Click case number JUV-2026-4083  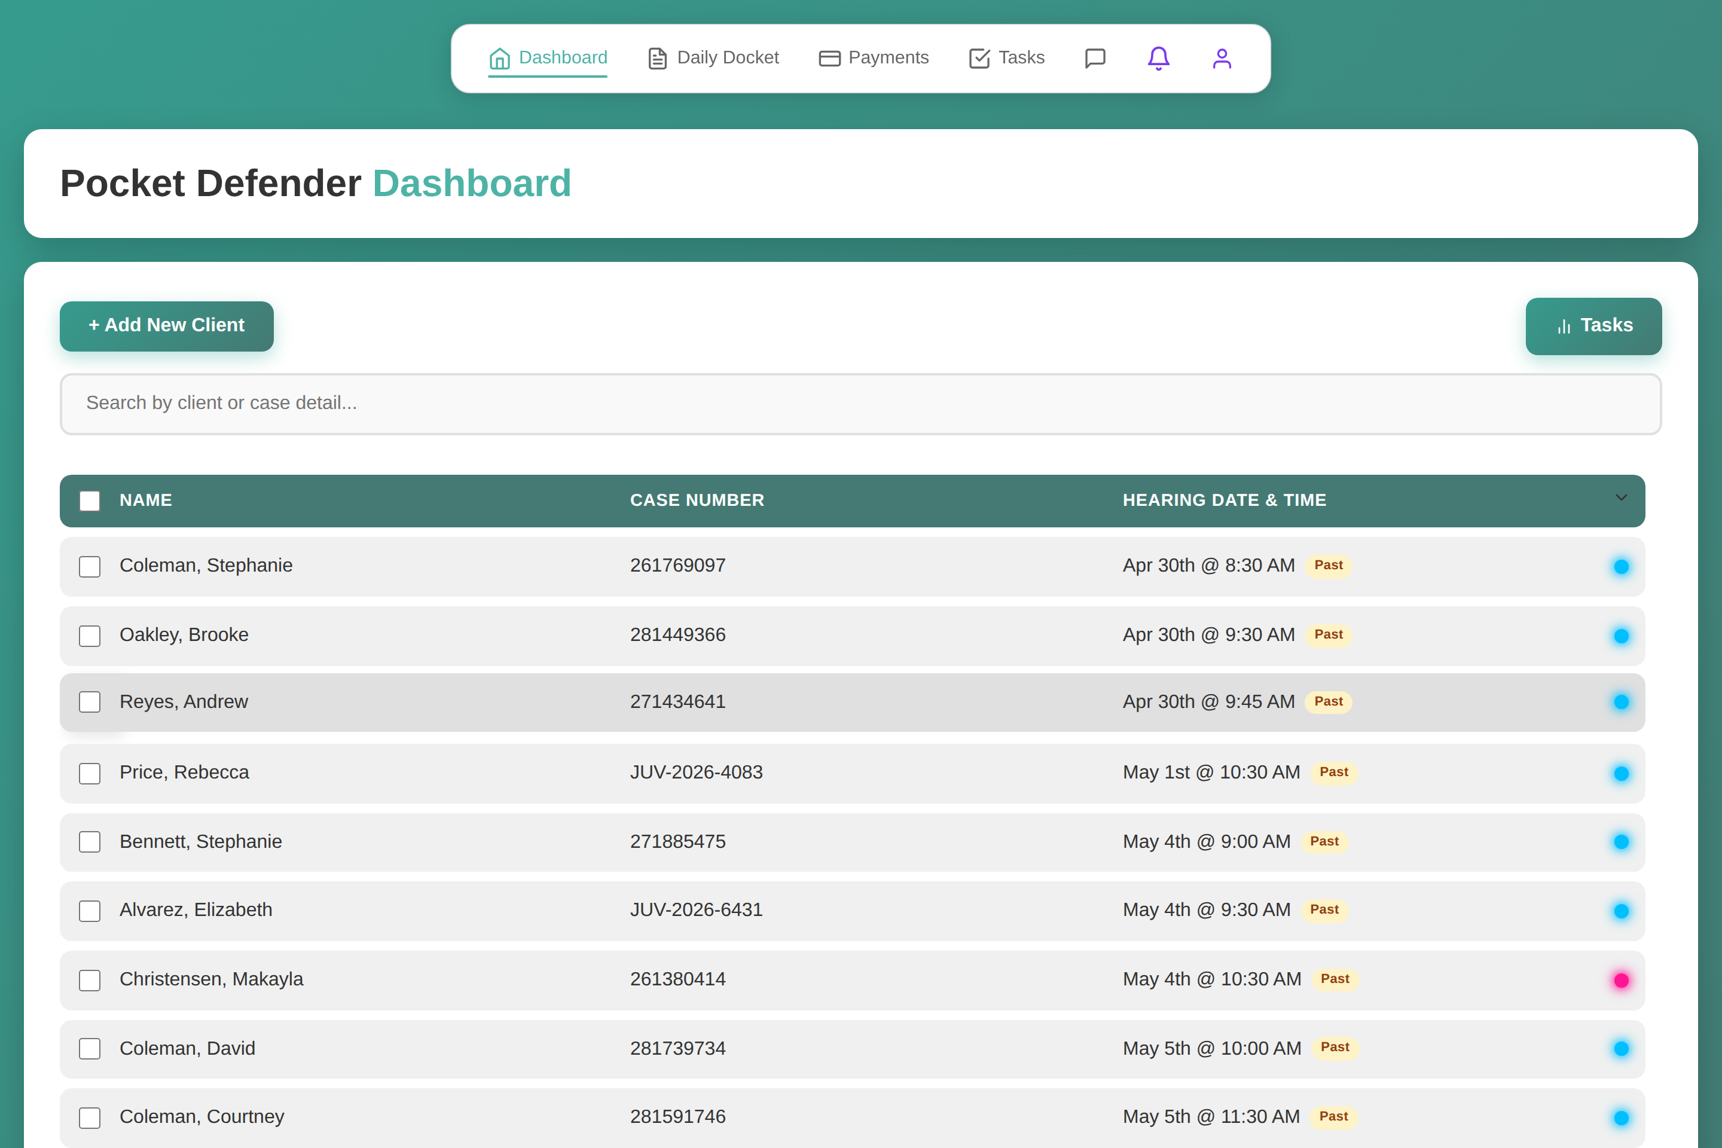click(696, 773)
